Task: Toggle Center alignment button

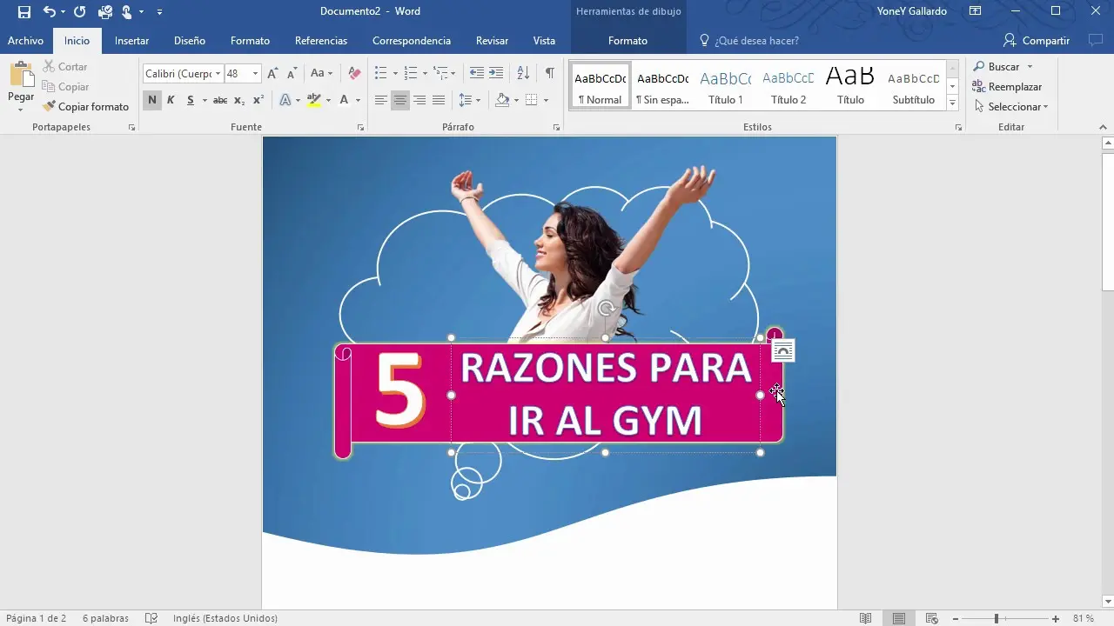Action: pyautogui.click(x=400, y=100)
